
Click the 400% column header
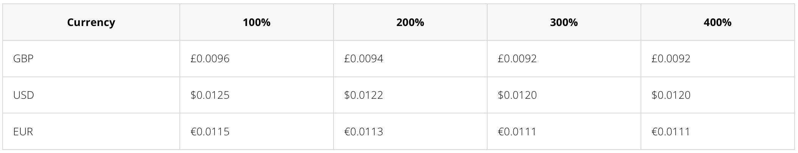coord(718,22)
